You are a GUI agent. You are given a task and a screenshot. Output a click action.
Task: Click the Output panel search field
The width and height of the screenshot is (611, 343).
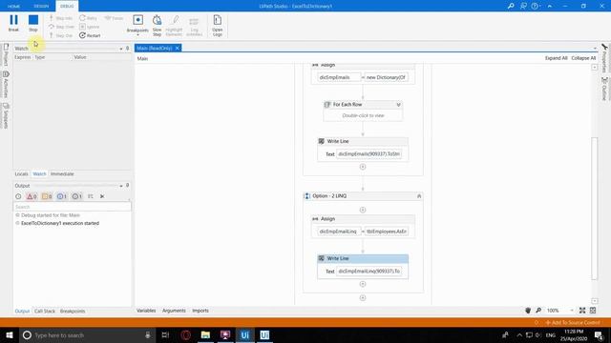coord(73,207)
